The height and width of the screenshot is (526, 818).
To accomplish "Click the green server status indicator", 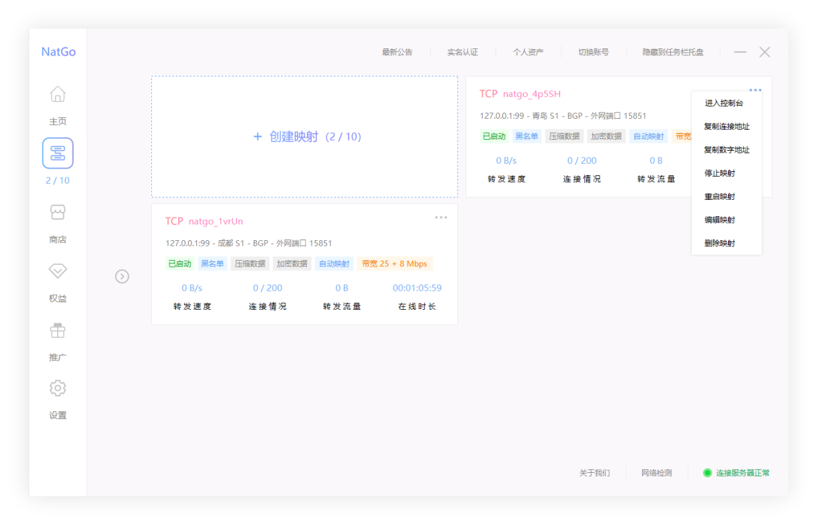I will tap(707, 473).
